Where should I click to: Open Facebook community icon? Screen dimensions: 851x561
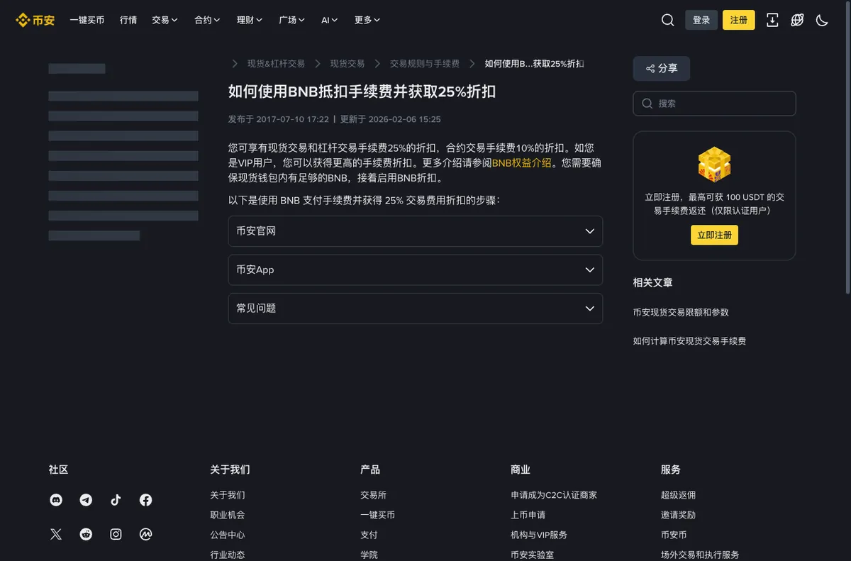click(x=145, y=500)
